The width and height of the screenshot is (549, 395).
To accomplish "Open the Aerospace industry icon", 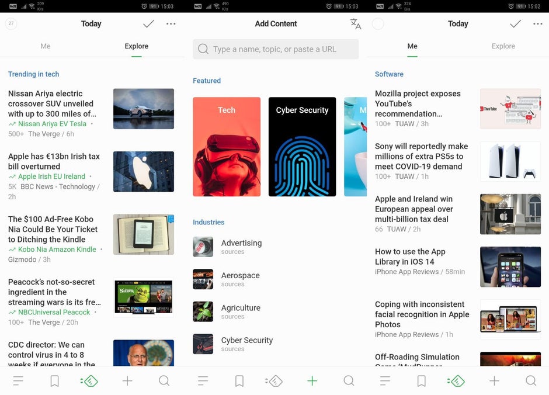I will click(203, 279).
